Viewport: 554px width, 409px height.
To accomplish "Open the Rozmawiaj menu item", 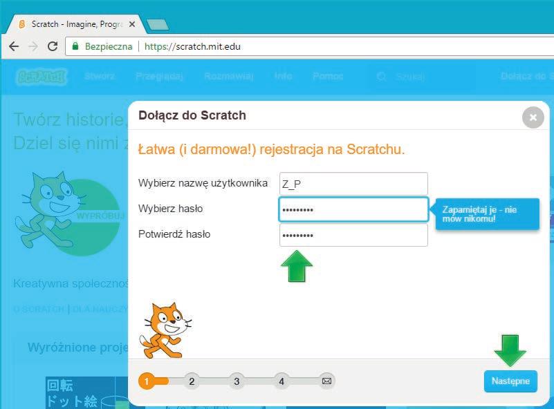I will pos(229,76).
